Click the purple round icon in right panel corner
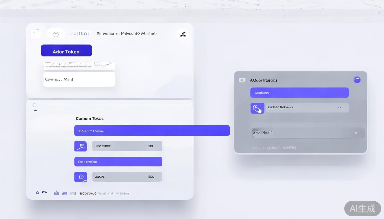This screenshot has width=384, height=219. pos(357,80)
